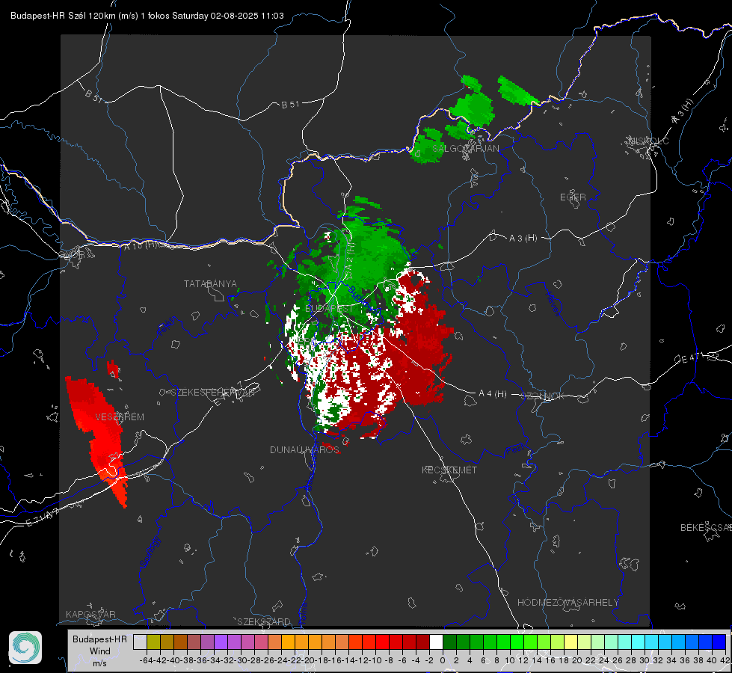732x673 pixels.
Task: Choose the orange swatch between -24 and -22
Action: pyautogui.click(x=288, y=642)
